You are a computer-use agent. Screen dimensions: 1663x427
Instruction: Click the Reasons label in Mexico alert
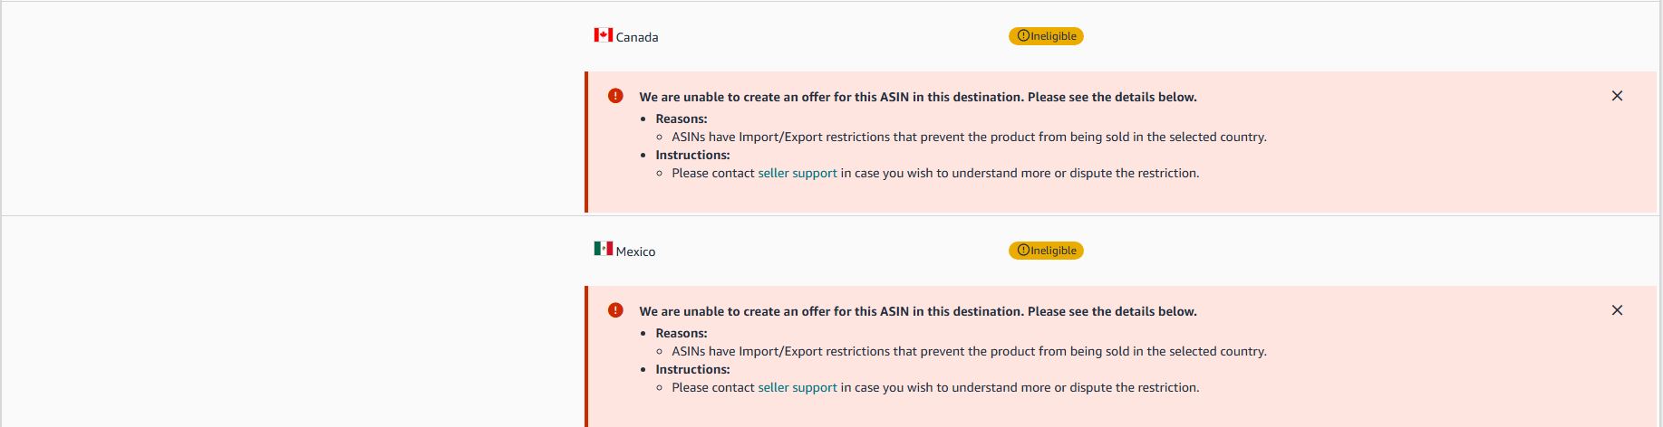682,333
